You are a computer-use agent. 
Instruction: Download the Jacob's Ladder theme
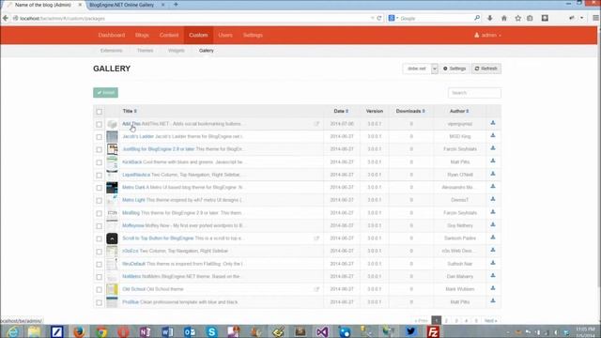[493, 135]
